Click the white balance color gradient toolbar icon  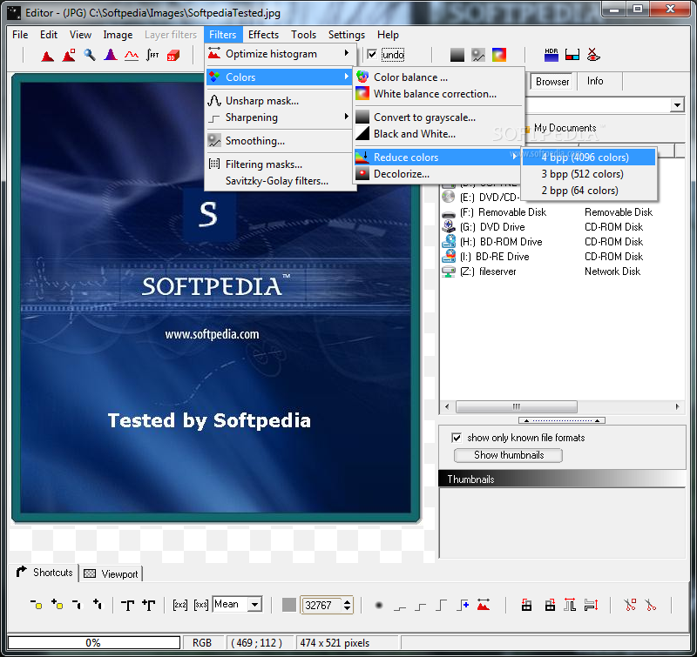(x=498, y=55)
